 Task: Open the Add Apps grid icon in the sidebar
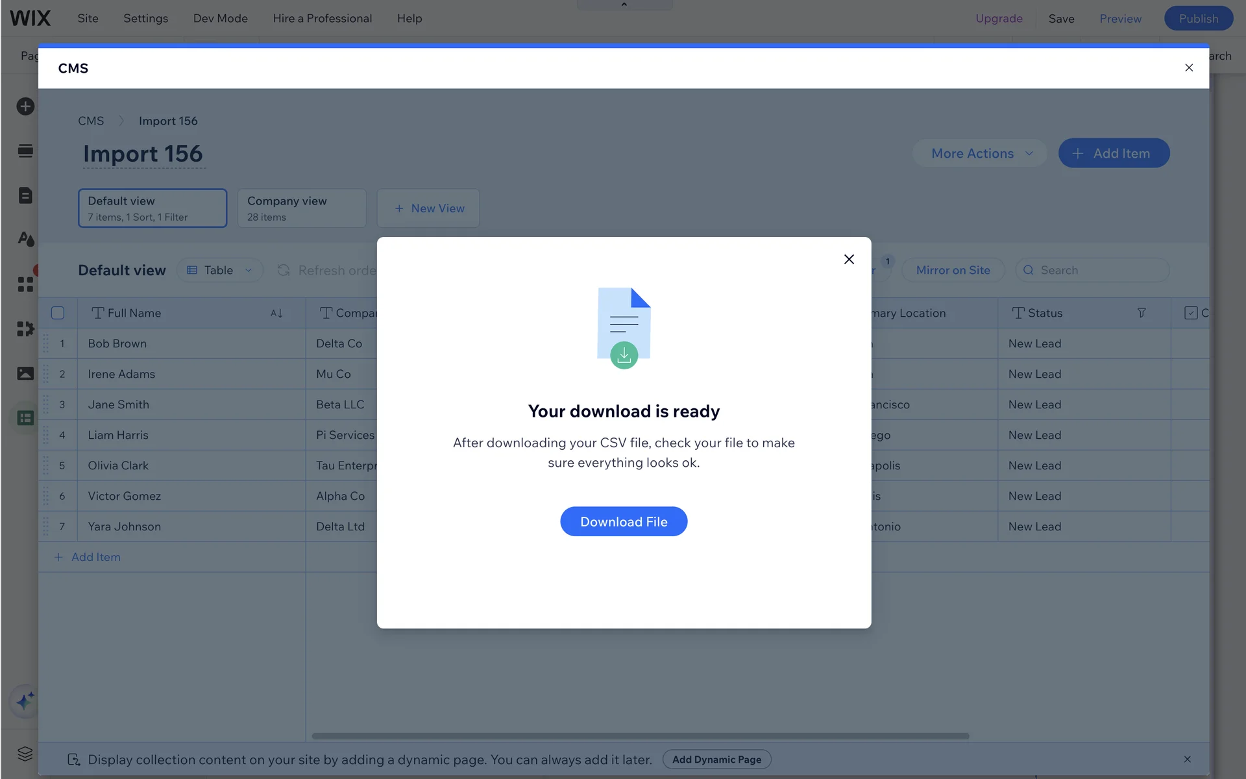(x=25, y=284)
